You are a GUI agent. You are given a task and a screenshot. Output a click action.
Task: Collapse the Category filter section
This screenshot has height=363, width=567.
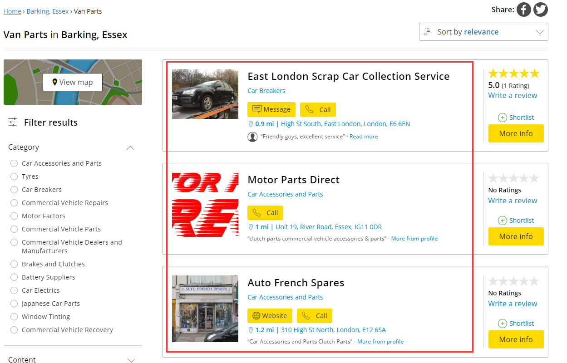[130, 147]
